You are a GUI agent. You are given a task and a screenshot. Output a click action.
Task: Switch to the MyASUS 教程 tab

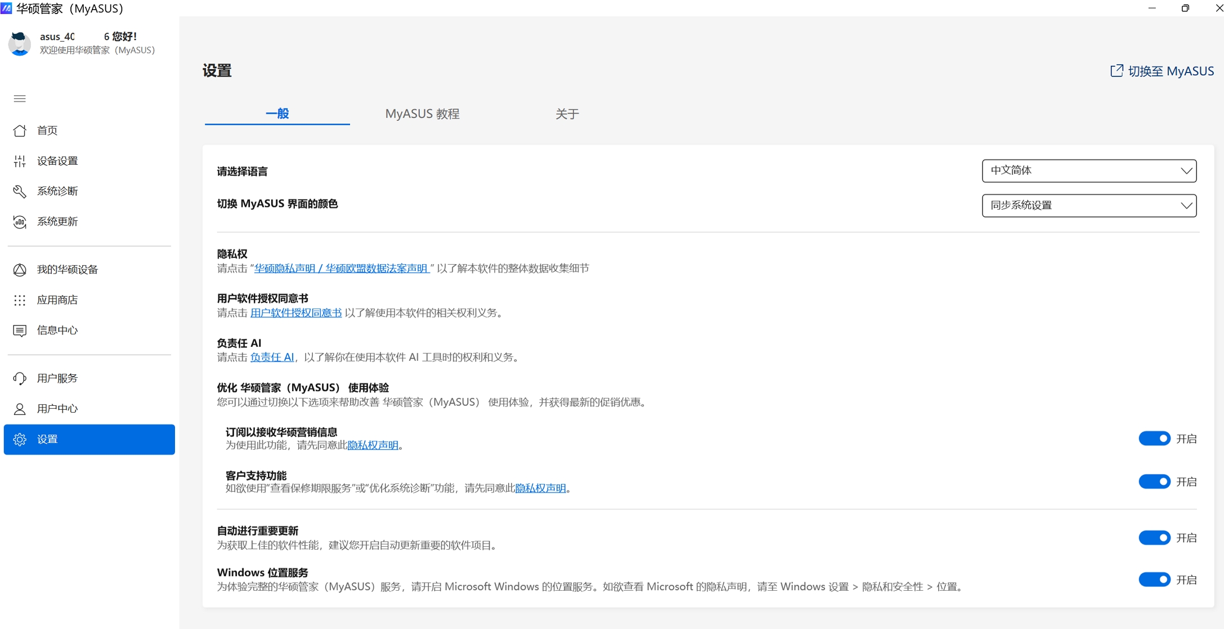click(422, 114)
